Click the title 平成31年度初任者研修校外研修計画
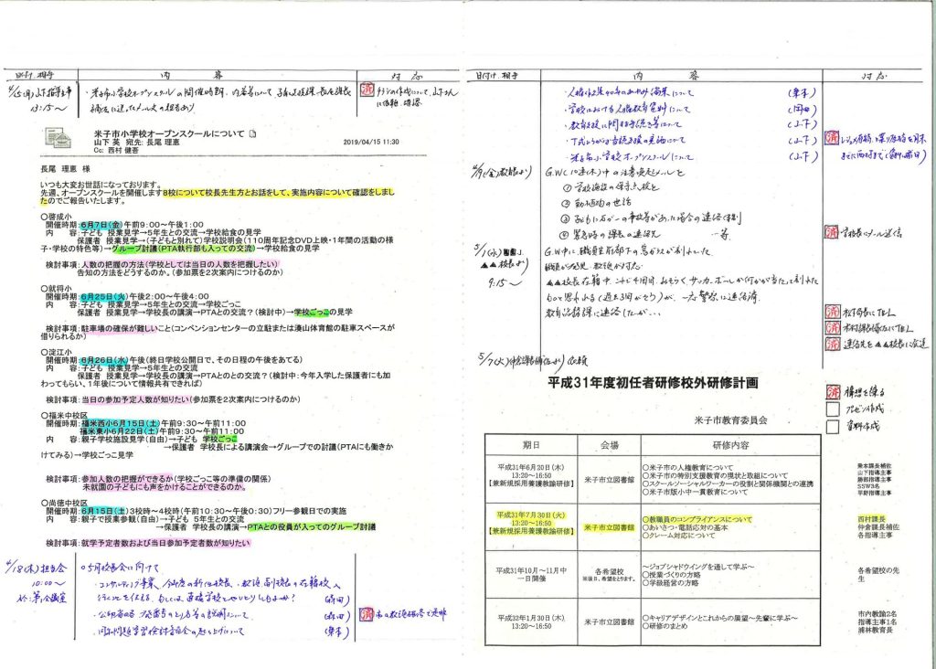The image size is (936, 669). coord(653,383)
